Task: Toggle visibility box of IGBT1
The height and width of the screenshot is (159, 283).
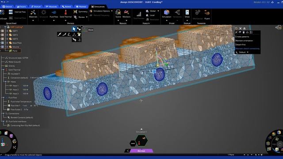Action: pos(3,31)
